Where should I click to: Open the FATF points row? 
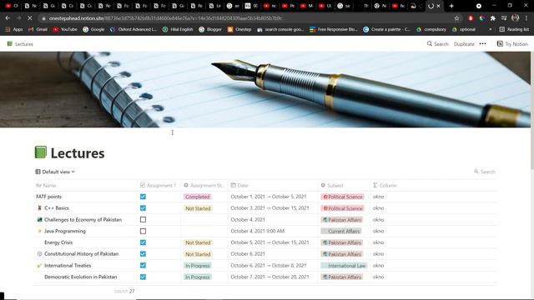[48, 197]
